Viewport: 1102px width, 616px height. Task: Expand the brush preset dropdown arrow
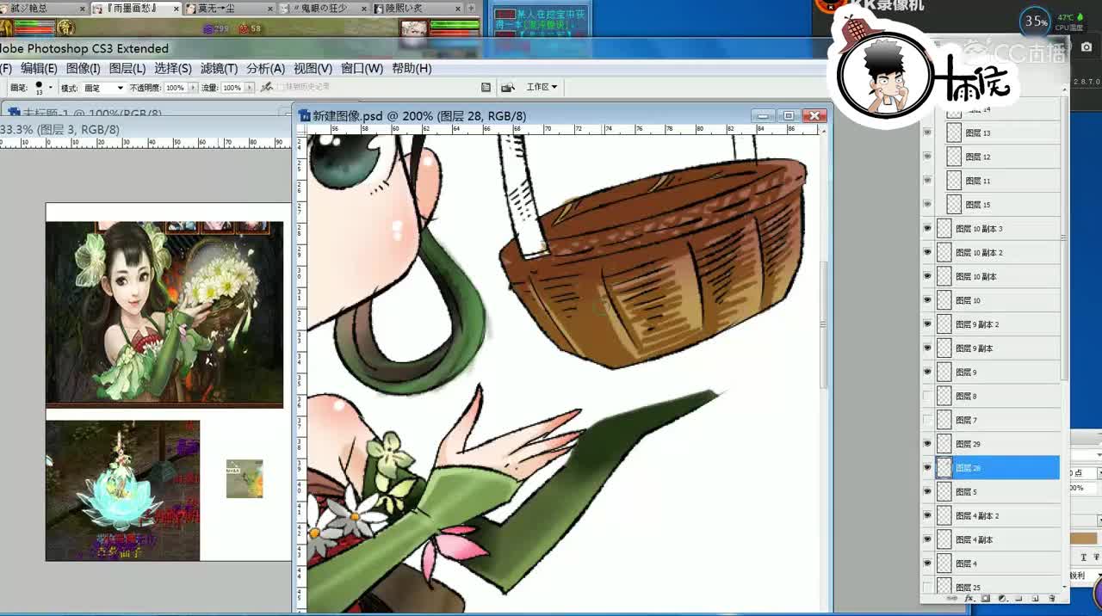coord(51,88)
